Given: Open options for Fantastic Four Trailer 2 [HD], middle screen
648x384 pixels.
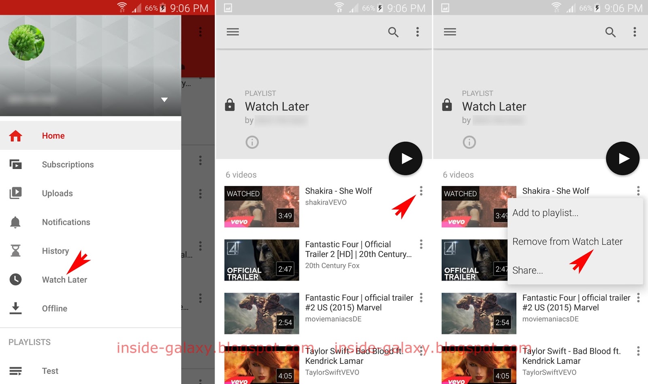Looking at the screenshot, I should click(421, 244).
